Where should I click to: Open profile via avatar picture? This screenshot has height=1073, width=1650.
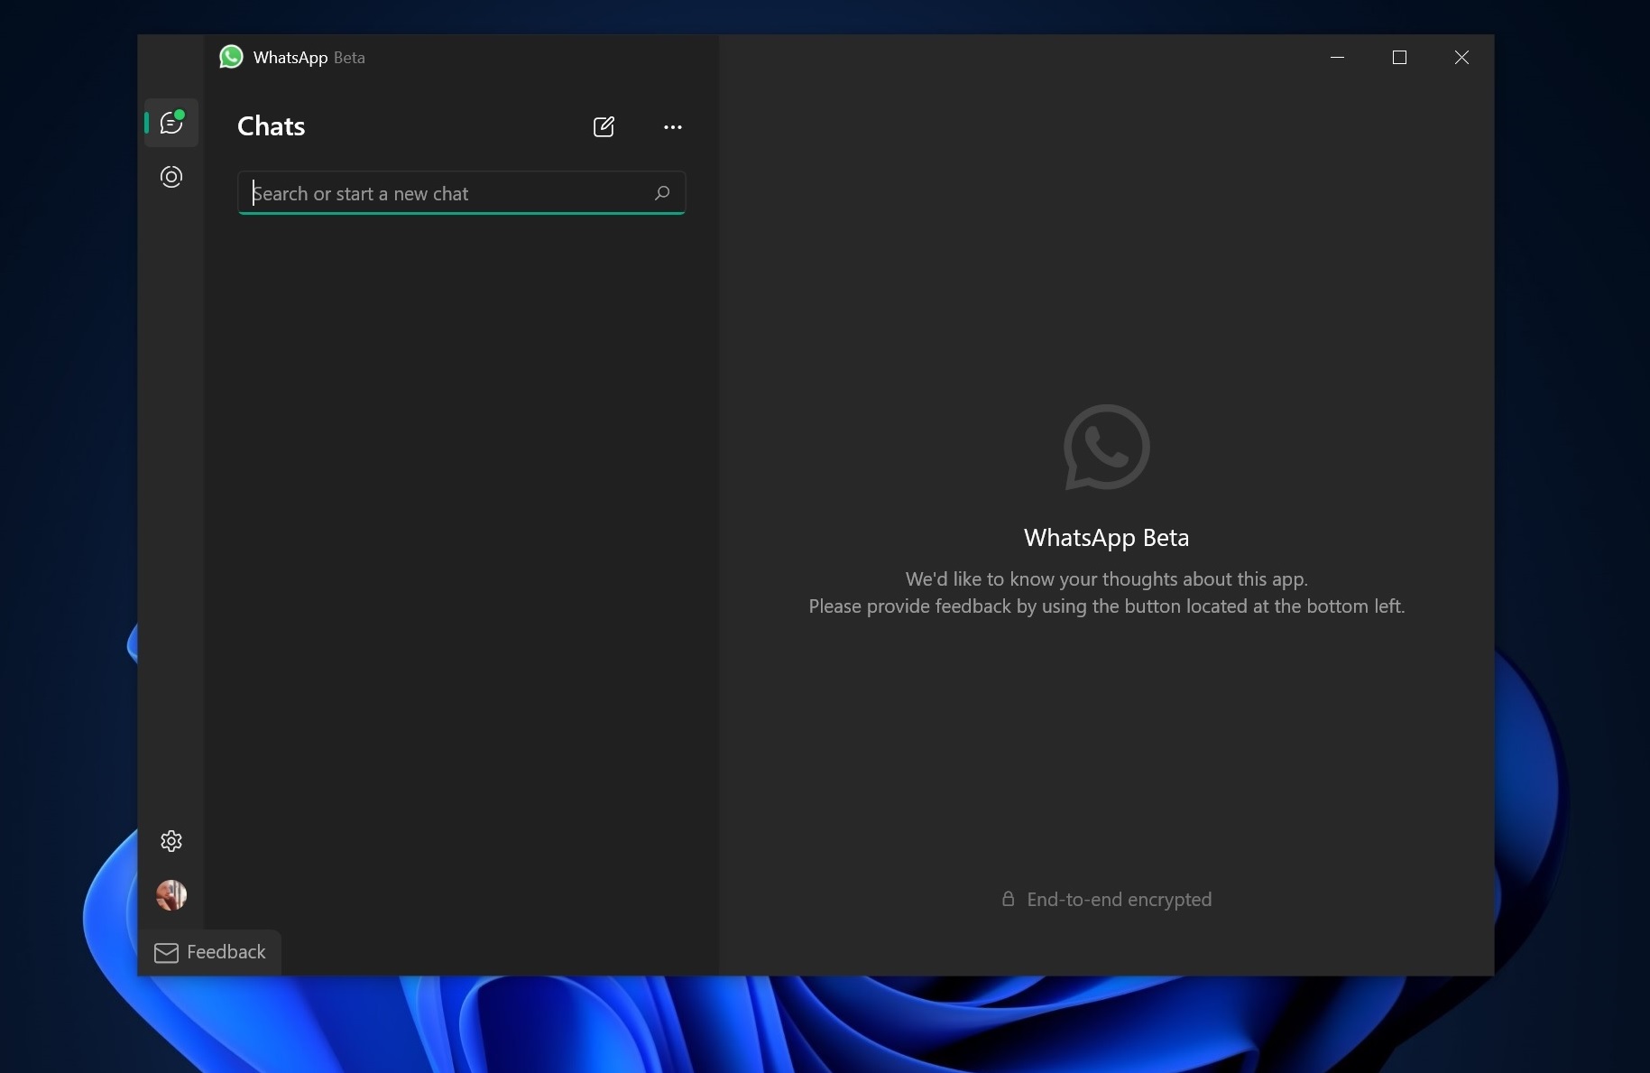[171, 895]
